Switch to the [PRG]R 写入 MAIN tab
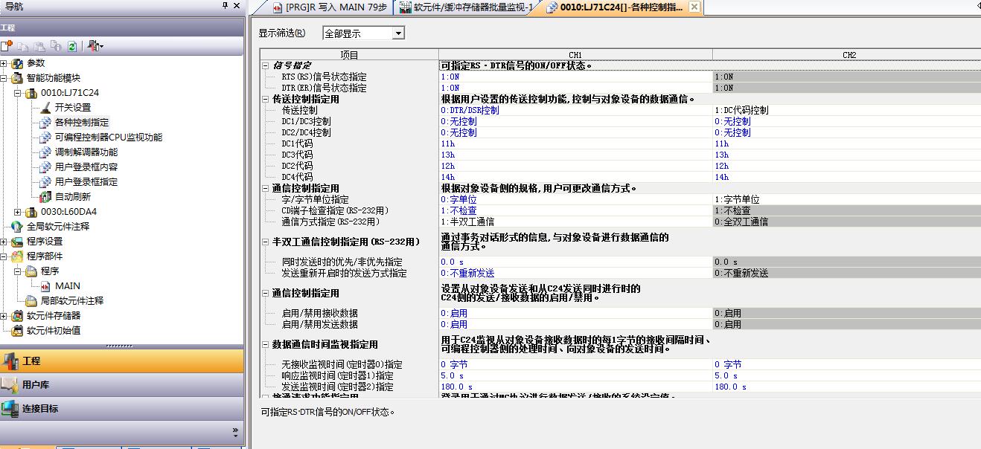This screenshot has height=449, width=981. click(x=328, y=7)
